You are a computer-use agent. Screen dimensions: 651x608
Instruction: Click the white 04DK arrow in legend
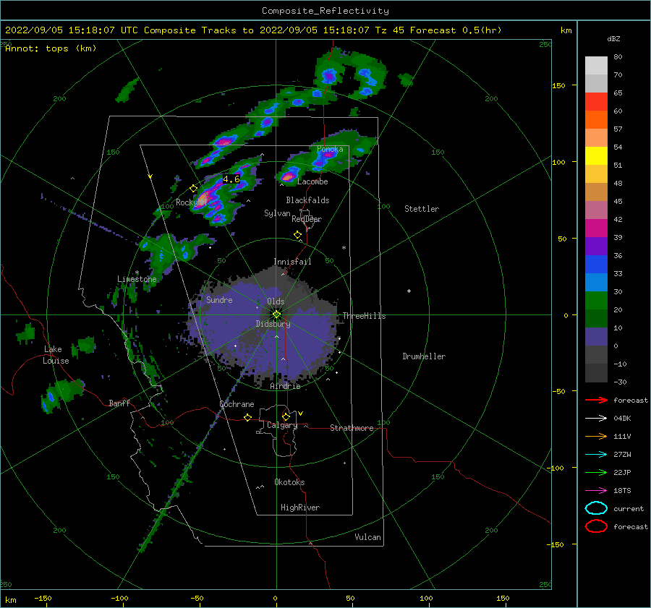(x=596, y=418)
